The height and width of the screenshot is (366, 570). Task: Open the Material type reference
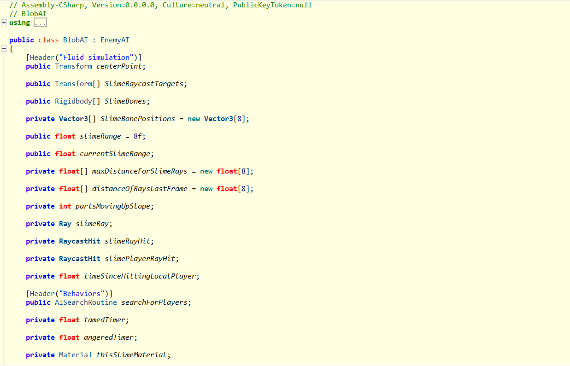tap(76, 355)
